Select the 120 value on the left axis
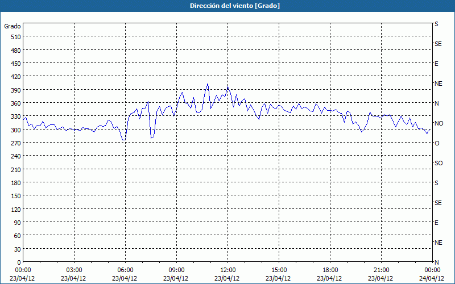The height and width of the screenshot is (284, 455). click(x=16, y=210)
